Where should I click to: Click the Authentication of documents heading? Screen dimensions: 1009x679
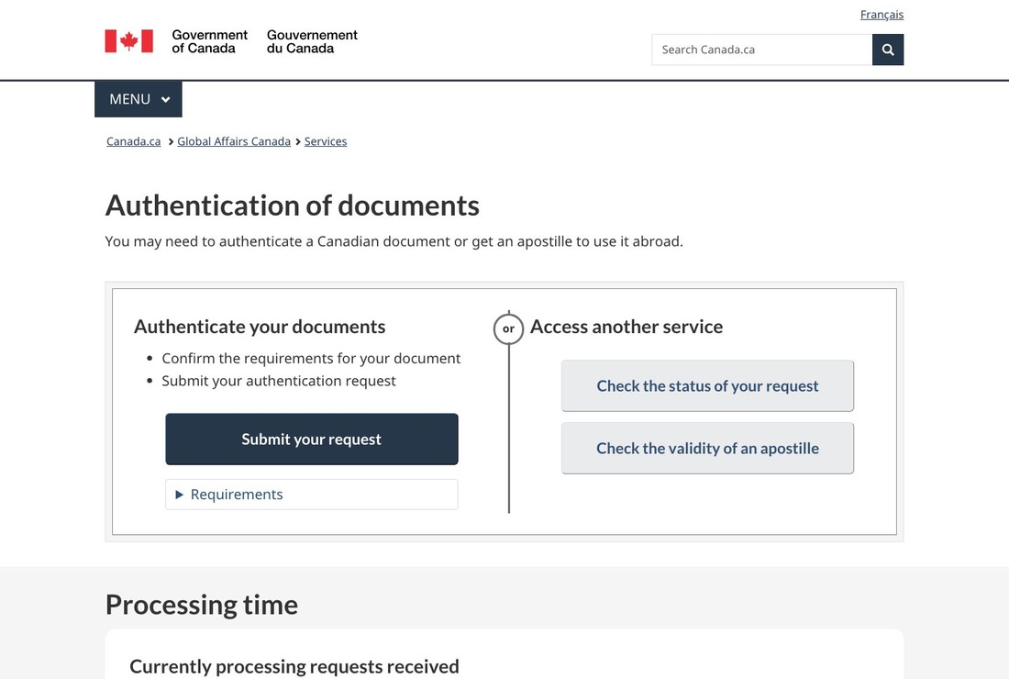pos(292,206)
